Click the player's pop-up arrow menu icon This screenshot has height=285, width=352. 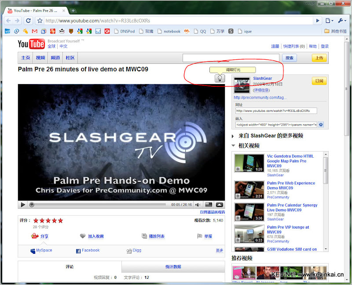(x=219, y=204)
